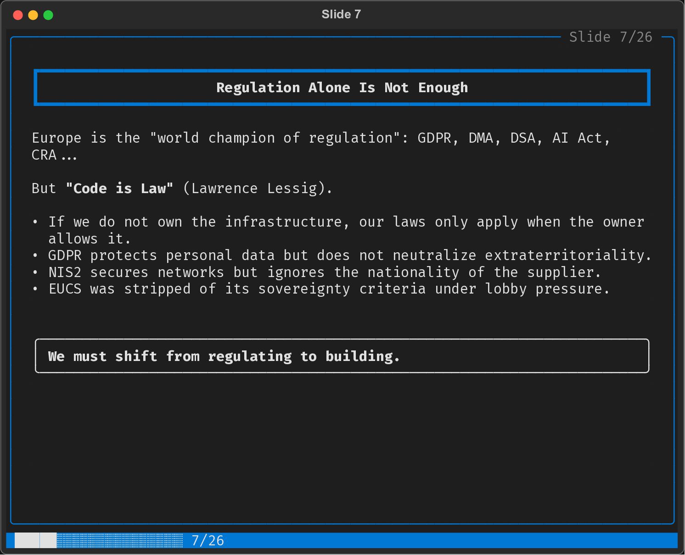
Task: Click the "7/26" page number in status bar
Action: click(x=208, y=541)
